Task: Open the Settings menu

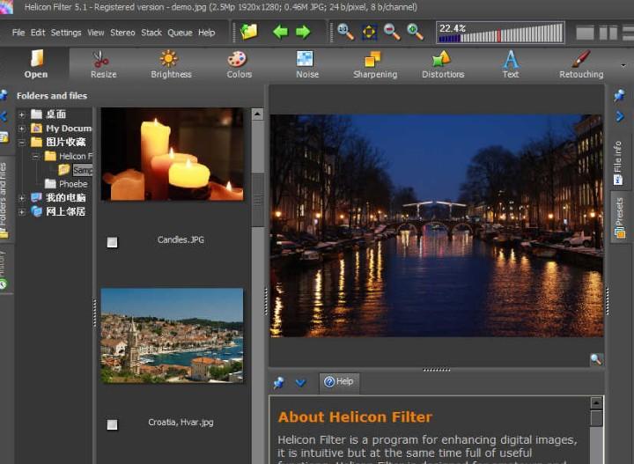Action: pyautogui.click(x=66, y=33)
